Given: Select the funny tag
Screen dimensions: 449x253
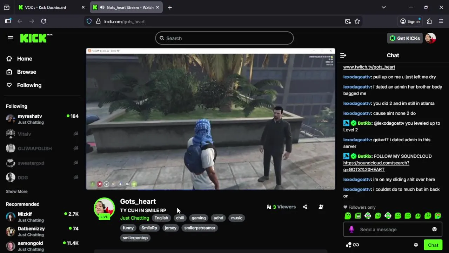Looking at the screenshot, I should [128, 228].
